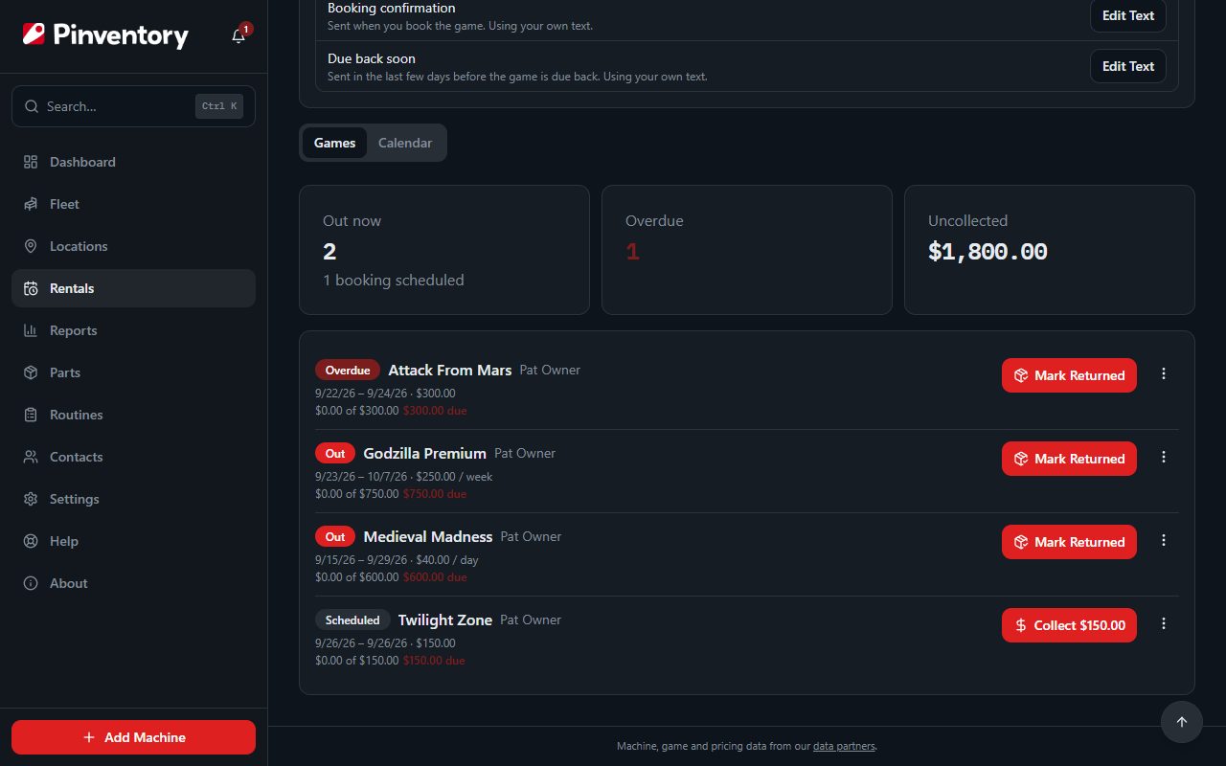Open Dashboard in the sidebar
The height and width of the screenshot is (766, 1226).
(x=133, y=162)
